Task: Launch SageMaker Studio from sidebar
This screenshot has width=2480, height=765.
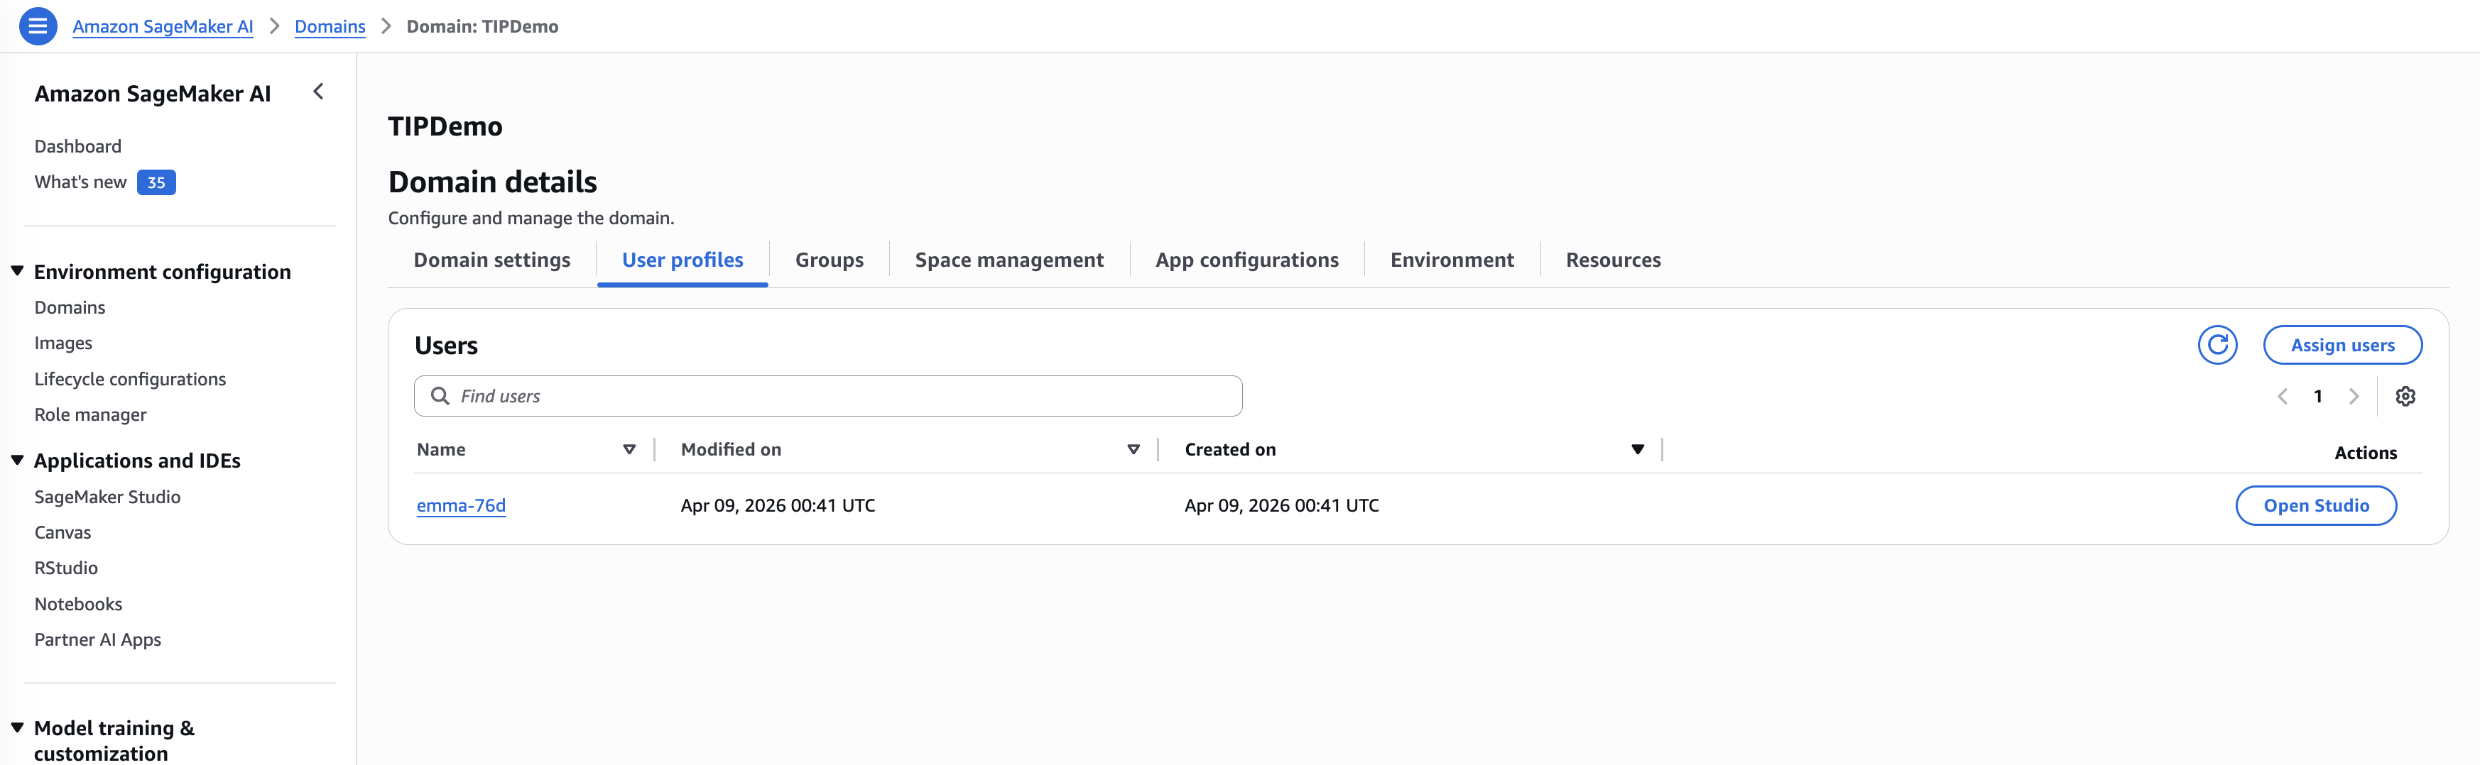Action: (x=108, y=497)
